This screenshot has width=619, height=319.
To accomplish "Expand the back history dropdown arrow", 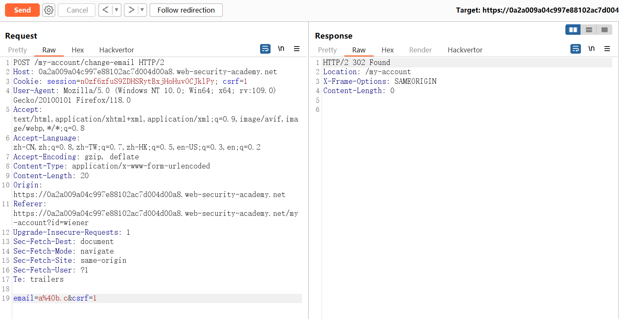I will tap(116, 10).
